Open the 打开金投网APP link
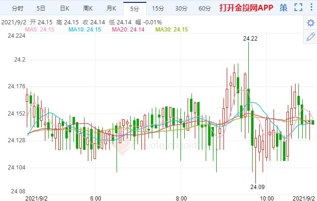Screen dimensions: 317x201 tap(246, 8)
